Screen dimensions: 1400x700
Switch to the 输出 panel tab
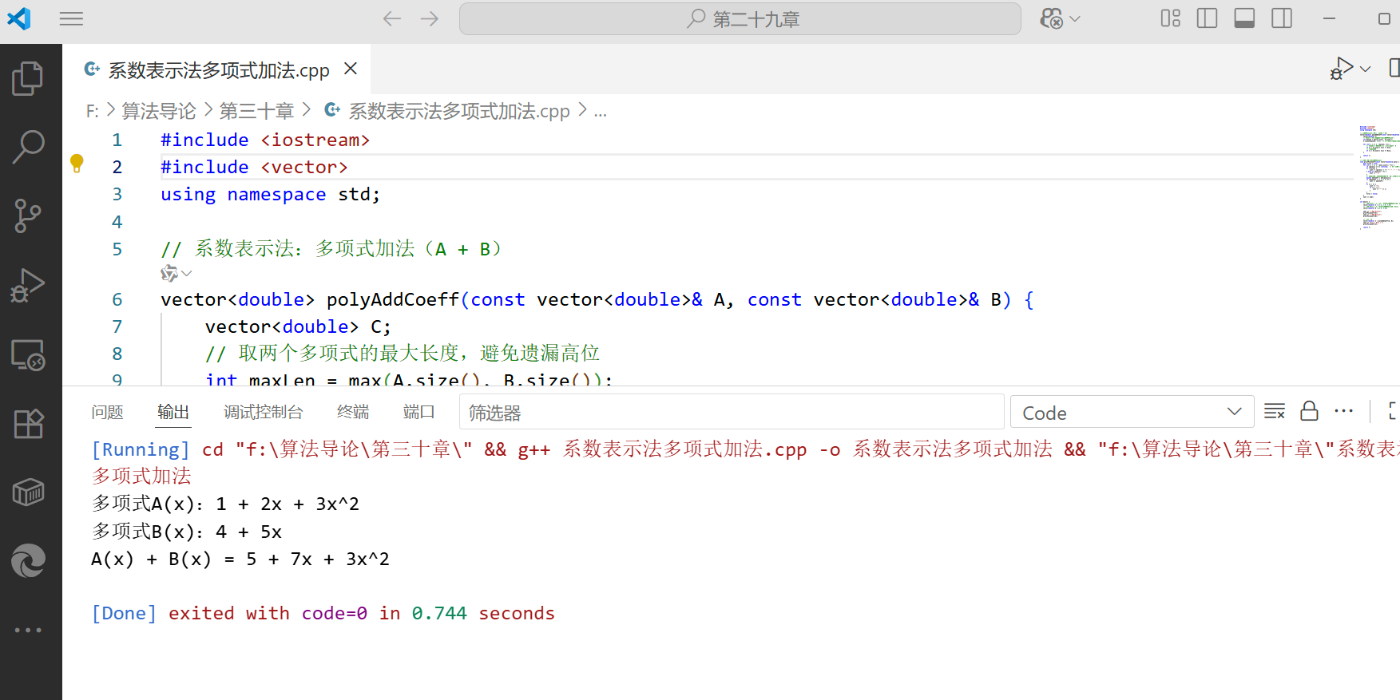coord(173,412)
